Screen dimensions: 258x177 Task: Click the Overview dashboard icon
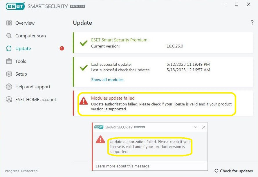pyautogui.click(x=9, y=23)
